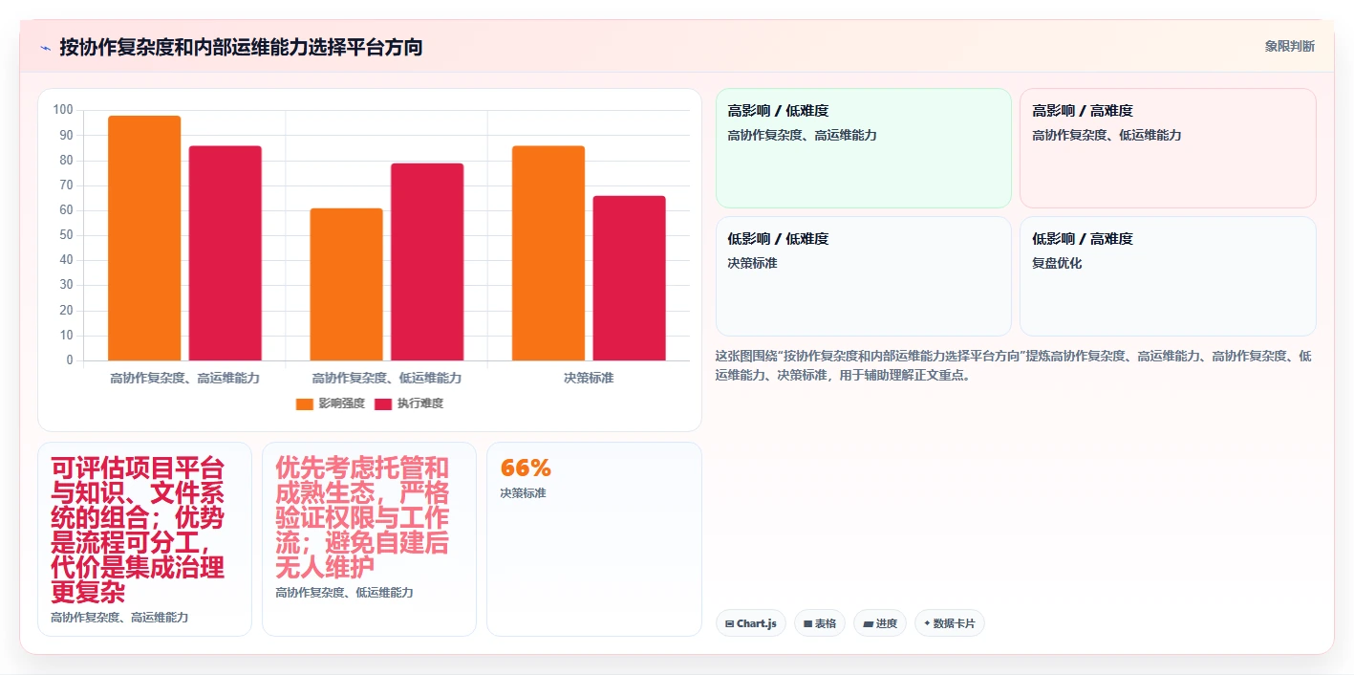Click the red bar for 高协作复杂度、高运维能力
Viewport: 1354px width, 675px height.
pos(226,253)
